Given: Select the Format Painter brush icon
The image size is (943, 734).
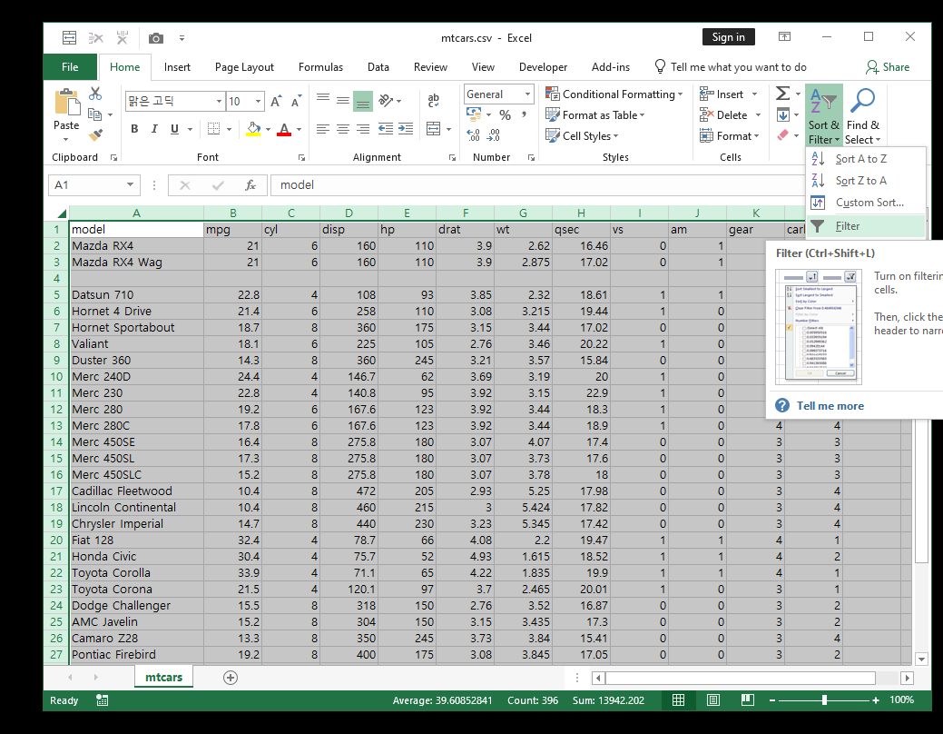Looking at the screenshot, I should [95, 134].
